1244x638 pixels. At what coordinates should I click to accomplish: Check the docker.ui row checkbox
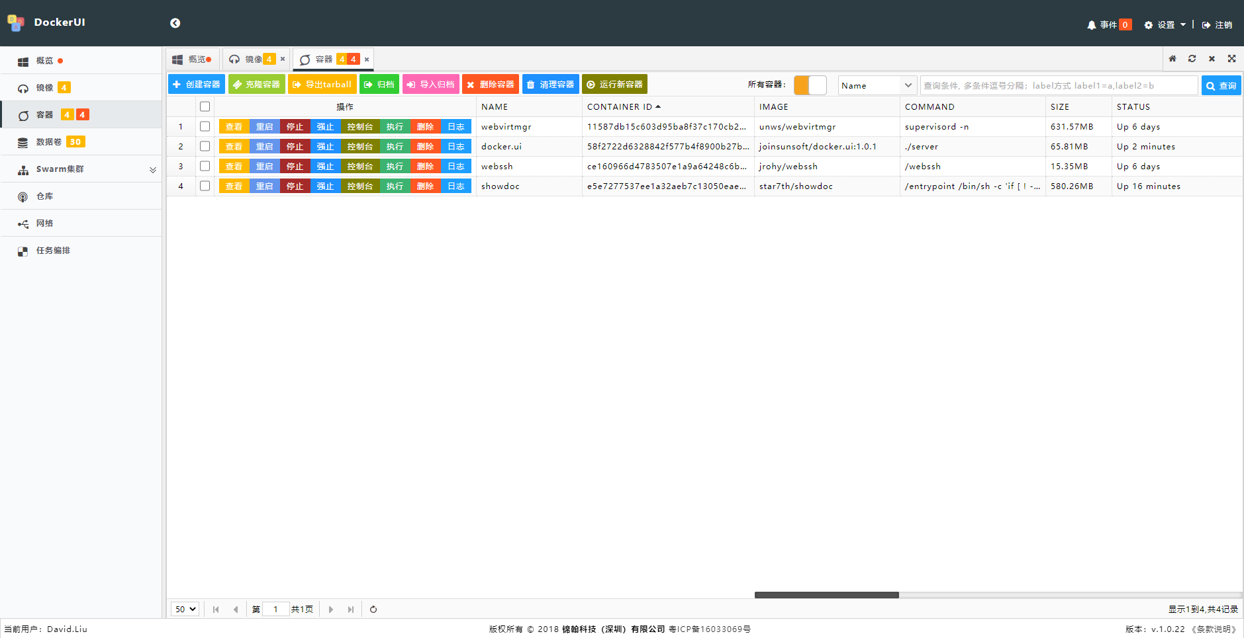pyautogui.click(x=205, y=146)
